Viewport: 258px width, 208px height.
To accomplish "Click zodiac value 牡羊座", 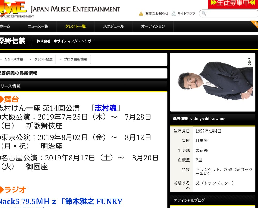I will (x=202, y=141).
